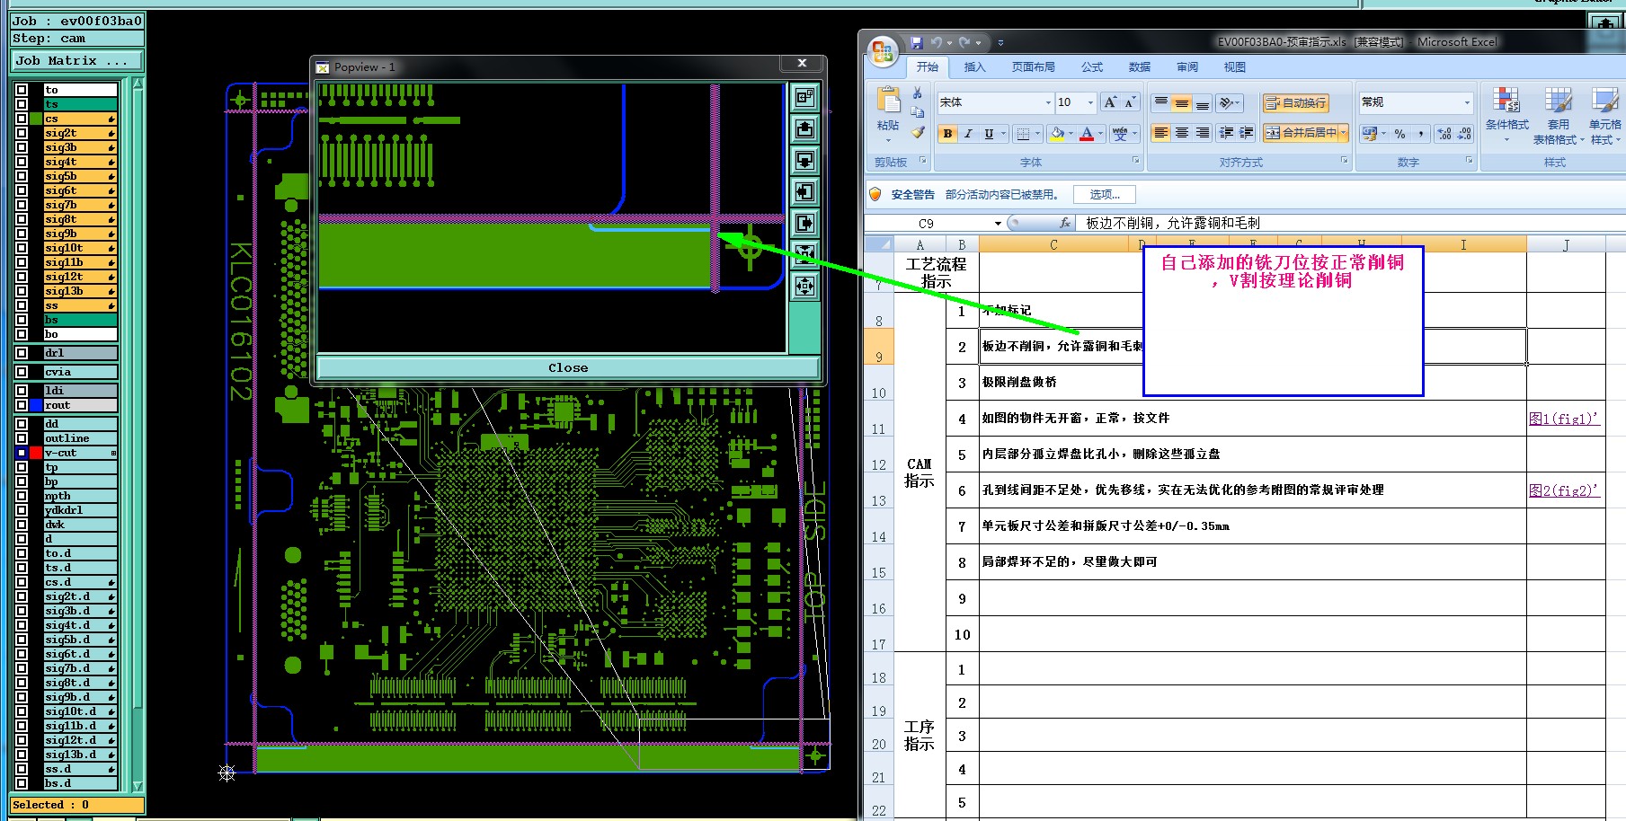Click the green color swatch of layer cs
The height and width of the screenshot is (821, 1626).
pyautogui.click(x=36, y=119)
